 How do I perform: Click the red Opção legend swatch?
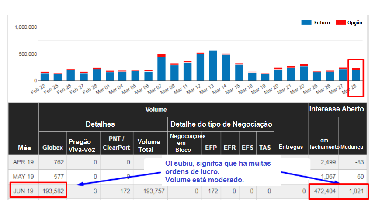(x=341, y=22)
